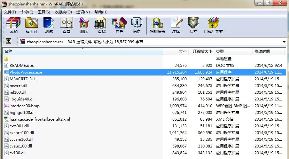Click the haarcascade XML file icon
Screen dimensions: 289x159
click(x=6, y=119)
